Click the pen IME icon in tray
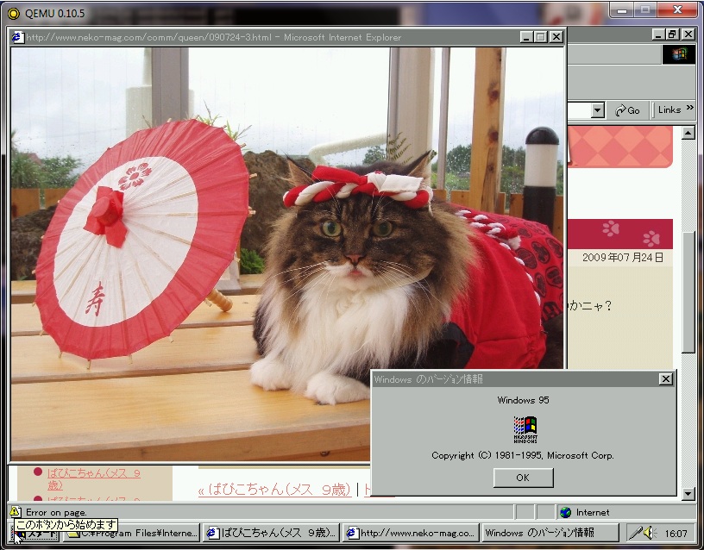This screenshot has width=704, height=550. pos(637,533)
